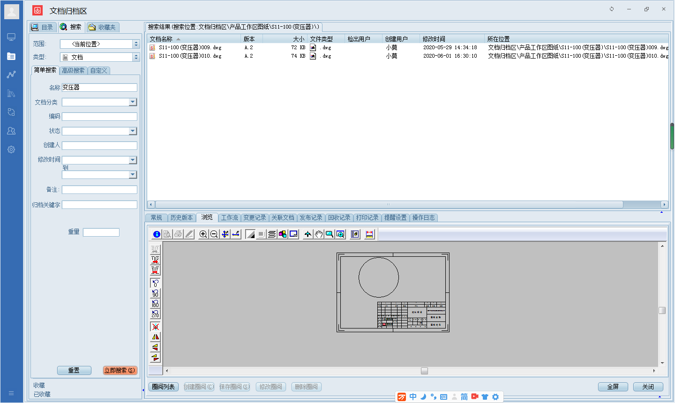The width and height of the screenshot is (675, 403).
Task: Click the zoom out magnifier icon
Action: (x=214, y=234)
